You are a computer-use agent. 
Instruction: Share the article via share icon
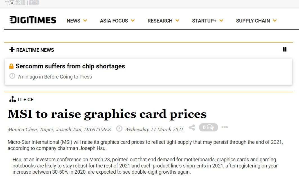coord(192,127)
